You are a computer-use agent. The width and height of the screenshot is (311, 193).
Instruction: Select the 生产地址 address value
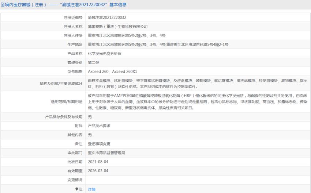coord(158,45)
